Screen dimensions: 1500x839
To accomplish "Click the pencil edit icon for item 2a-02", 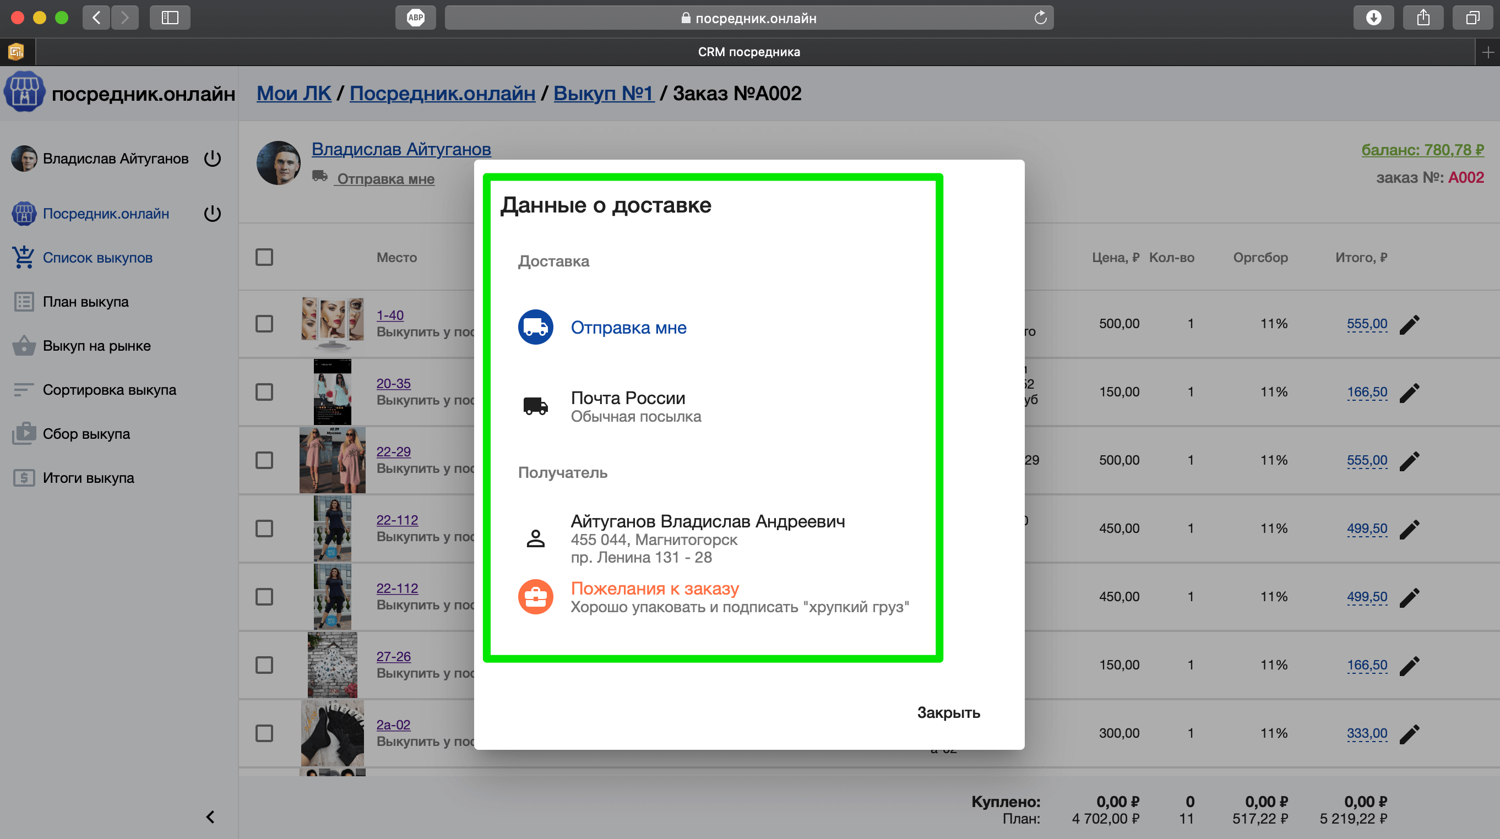I will (x=1409, y=734).
